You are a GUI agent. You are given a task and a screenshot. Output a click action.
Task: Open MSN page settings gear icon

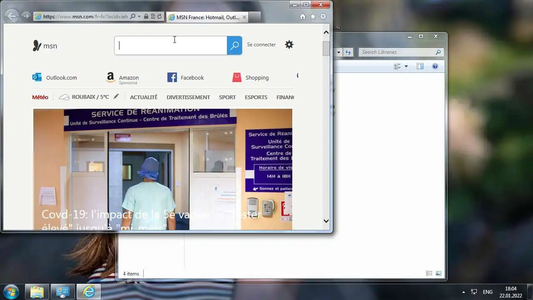click(x=289, y=45)
